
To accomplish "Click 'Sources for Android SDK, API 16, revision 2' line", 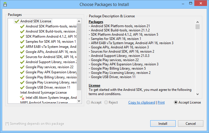I will point(121,52).
